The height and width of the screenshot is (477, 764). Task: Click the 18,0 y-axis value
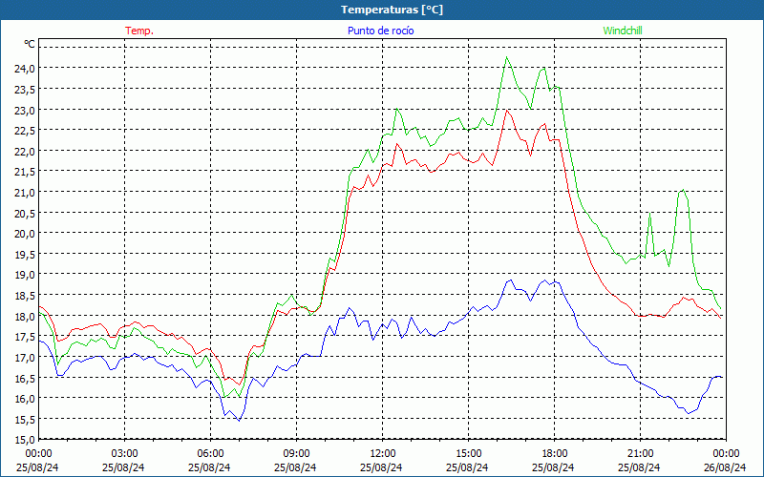tap(25, 317)
